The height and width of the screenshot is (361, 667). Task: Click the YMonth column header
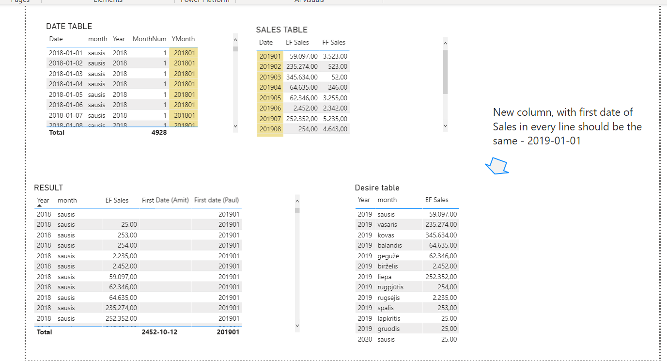click(x=183, y=39)
